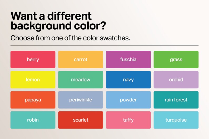The height and width of the screenshot is (139, 209).
Task: Pick the navy blue swatch
Action: pos(128,80)
